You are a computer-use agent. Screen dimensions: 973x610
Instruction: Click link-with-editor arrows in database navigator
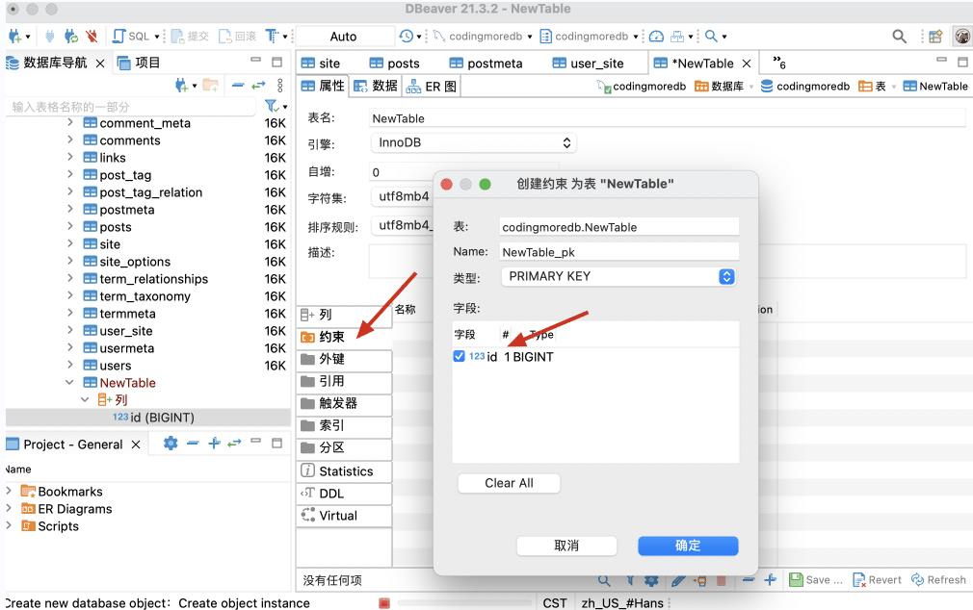[258, 86]
